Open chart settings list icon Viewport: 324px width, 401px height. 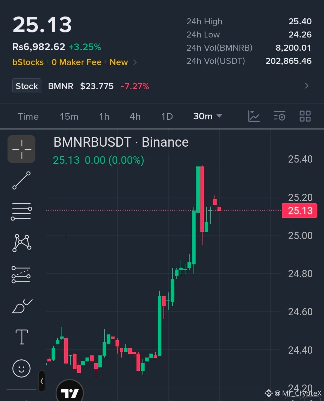(x=279, y=116)
